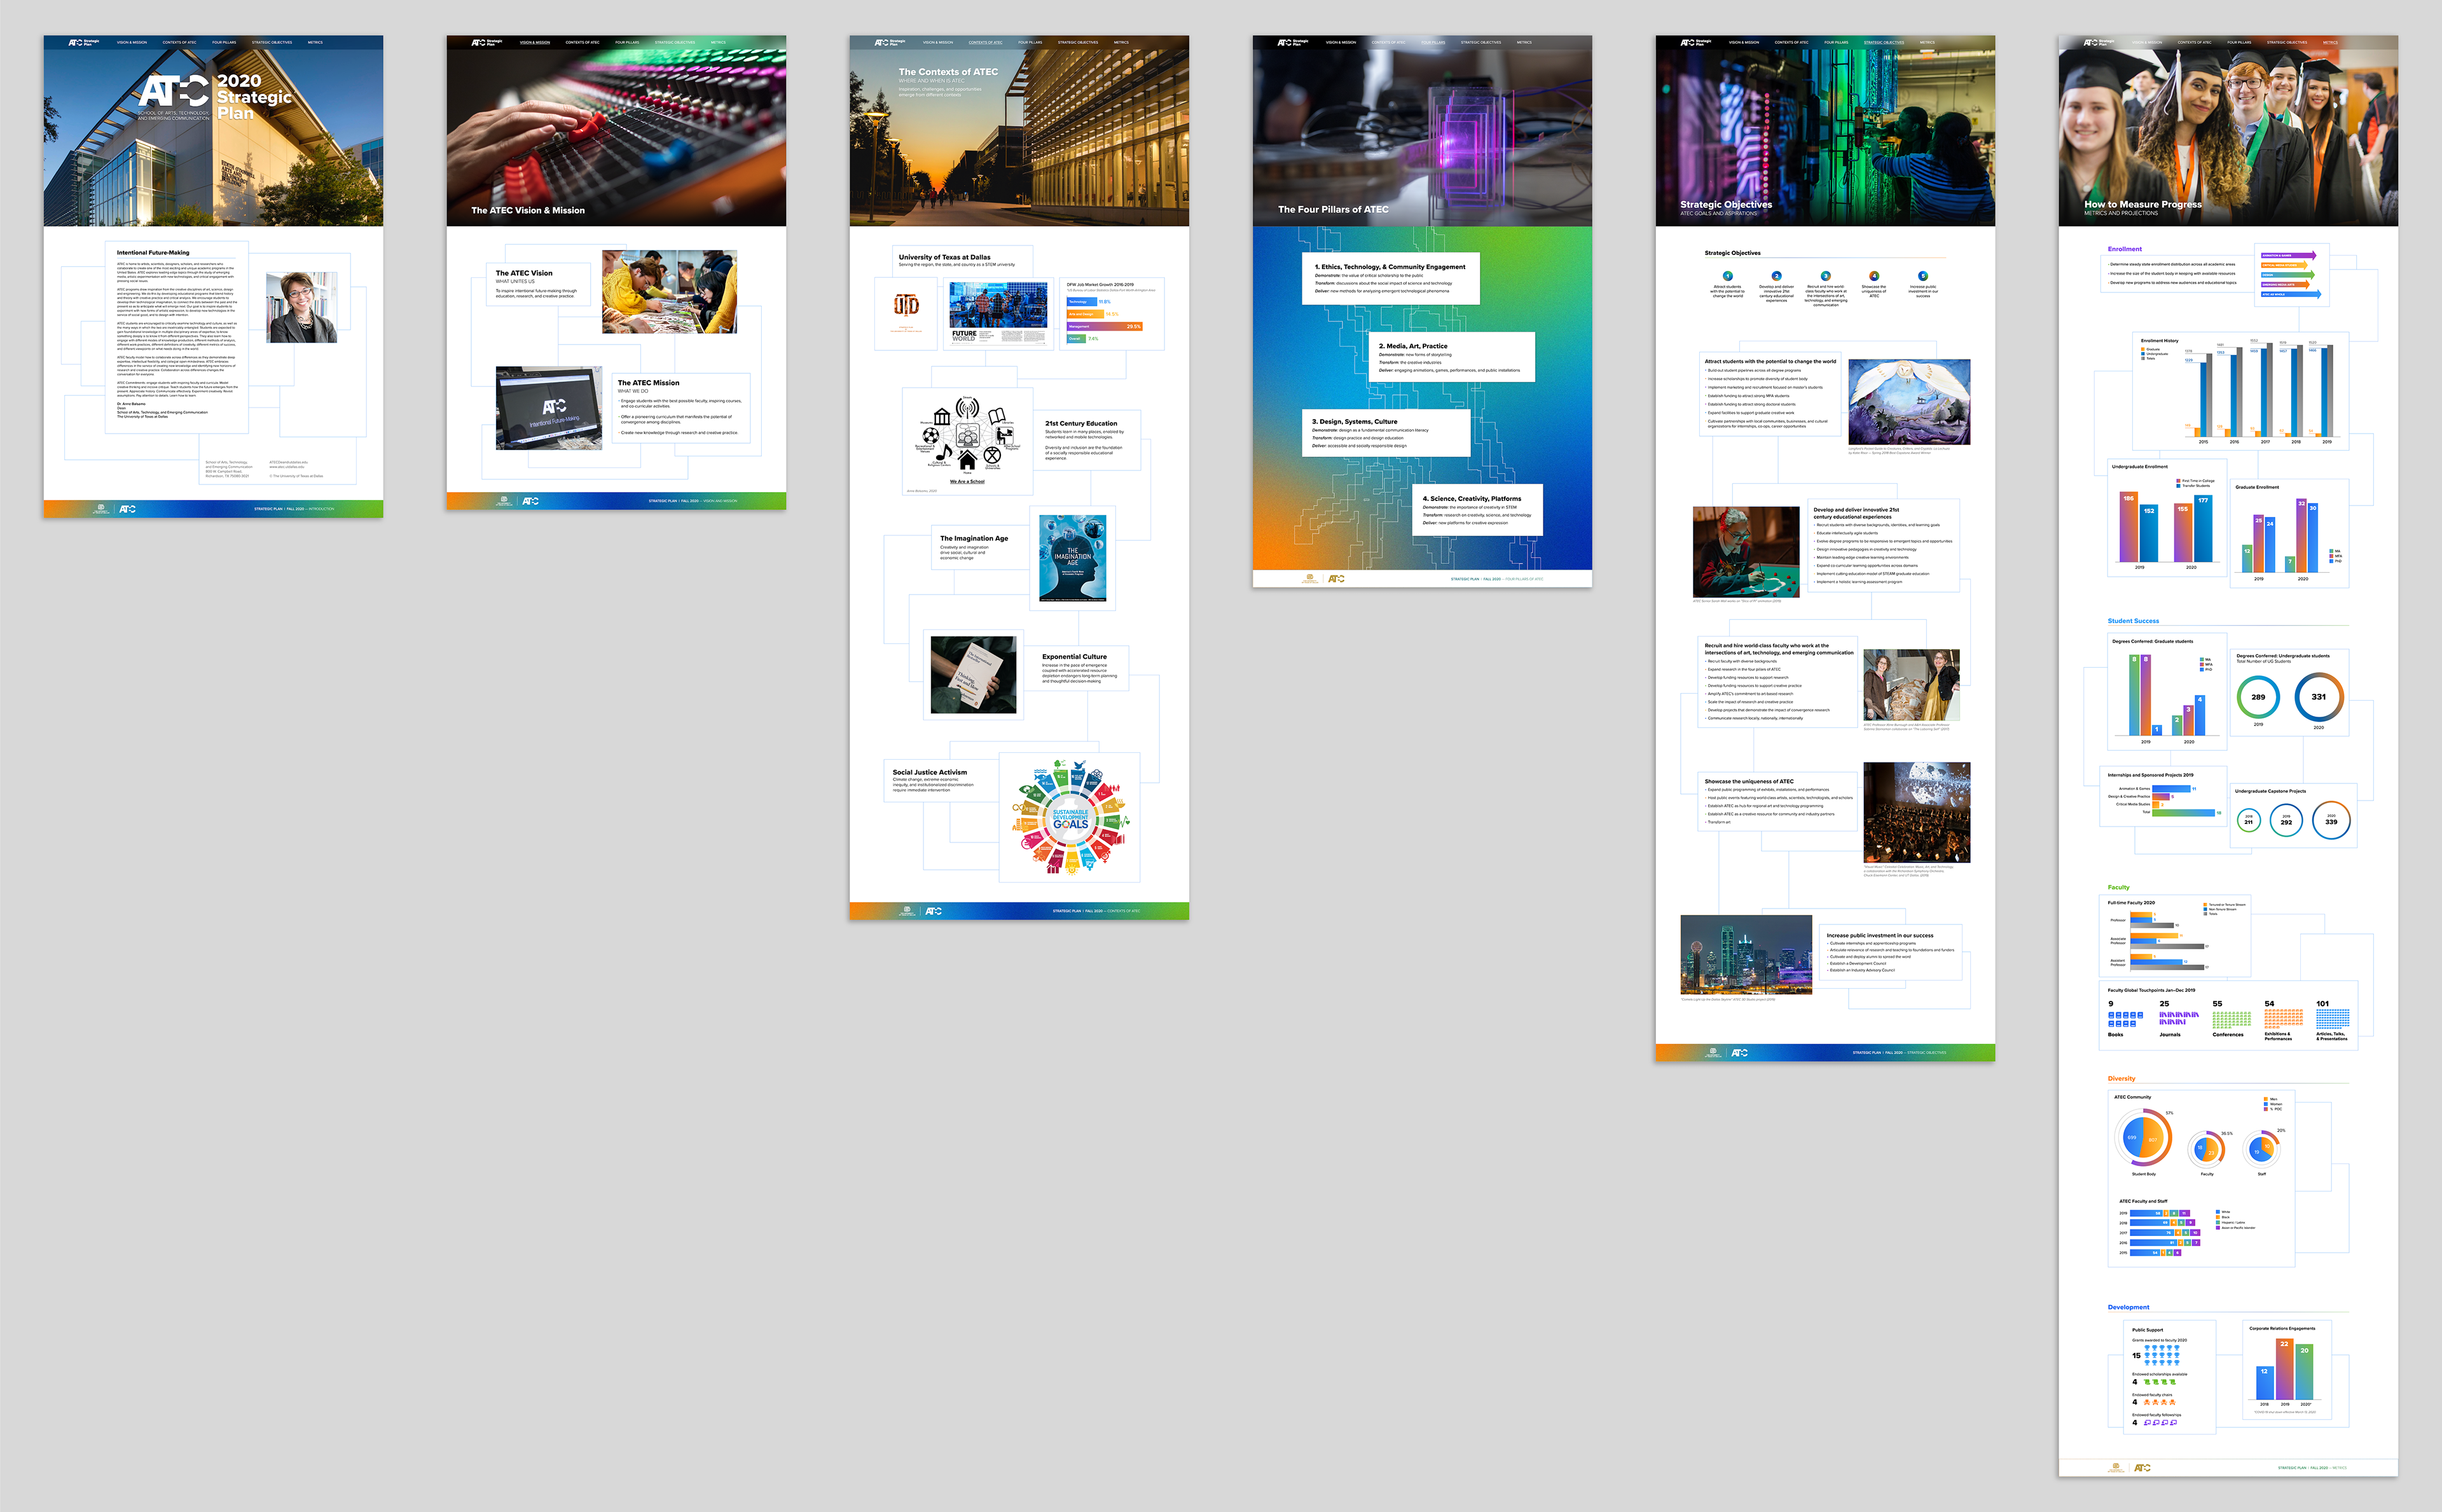Click objective circle number 2

(1776, 276)
